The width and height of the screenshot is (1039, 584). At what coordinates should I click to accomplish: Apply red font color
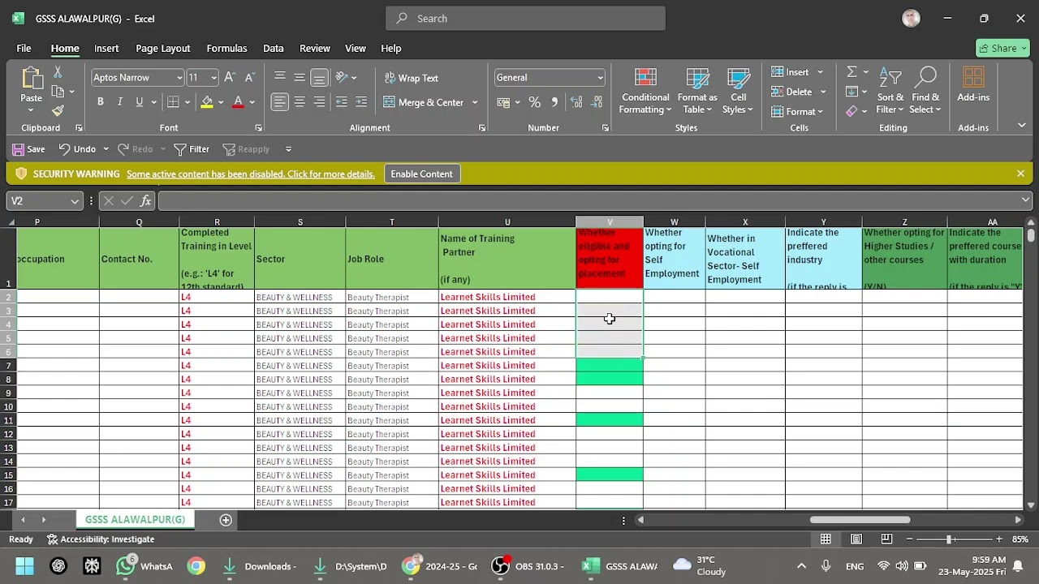pyautogui.click(x=238, y=102)
